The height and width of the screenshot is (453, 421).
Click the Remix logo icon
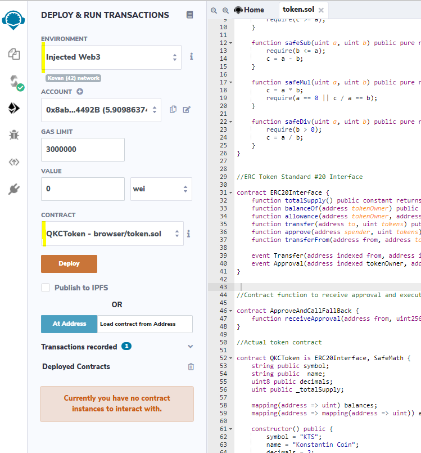coord(13,20)
